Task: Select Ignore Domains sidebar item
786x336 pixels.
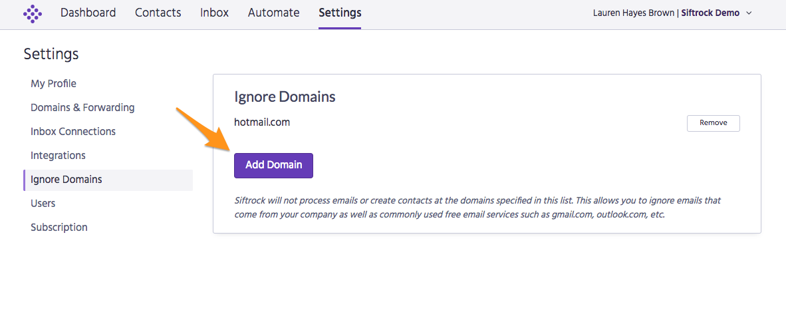Action: coord(108,180)
